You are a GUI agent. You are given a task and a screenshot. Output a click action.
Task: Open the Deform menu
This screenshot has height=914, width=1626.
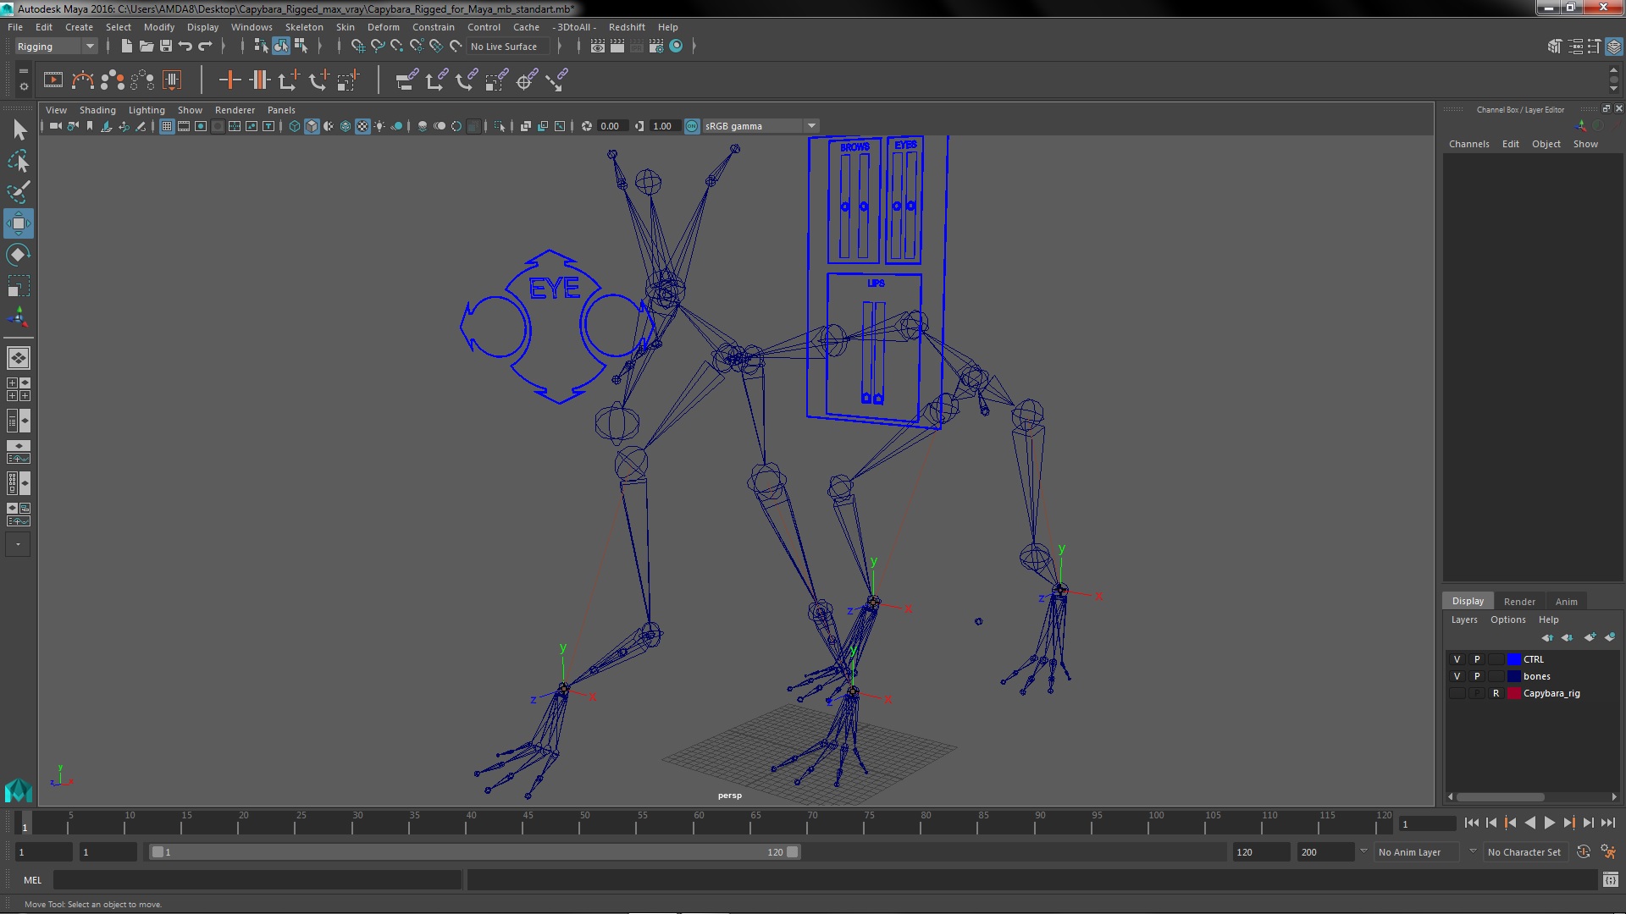[x=383, y=27]
